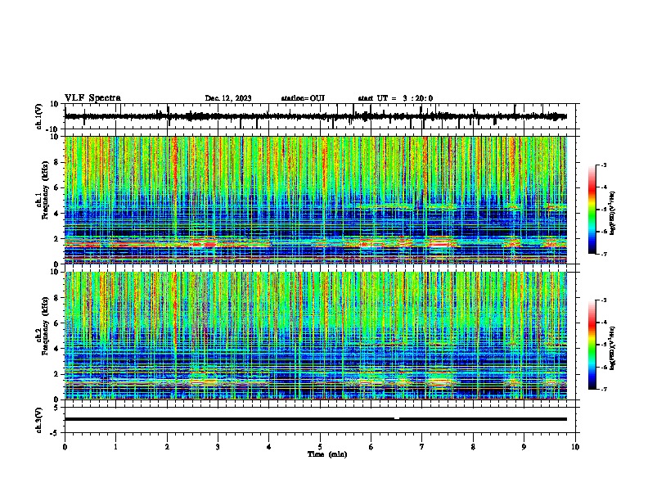Screen dimensions: 648x501
Task: Click the "ch.1(V)" waveform axis label
Action: tap(39, 116)
